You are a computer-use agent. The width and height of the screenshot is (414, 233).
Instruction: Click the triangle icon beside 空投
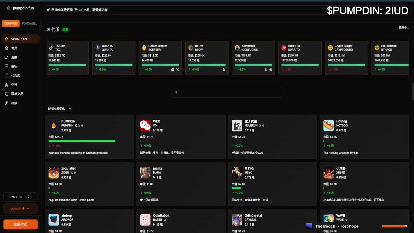pos(6,85)
